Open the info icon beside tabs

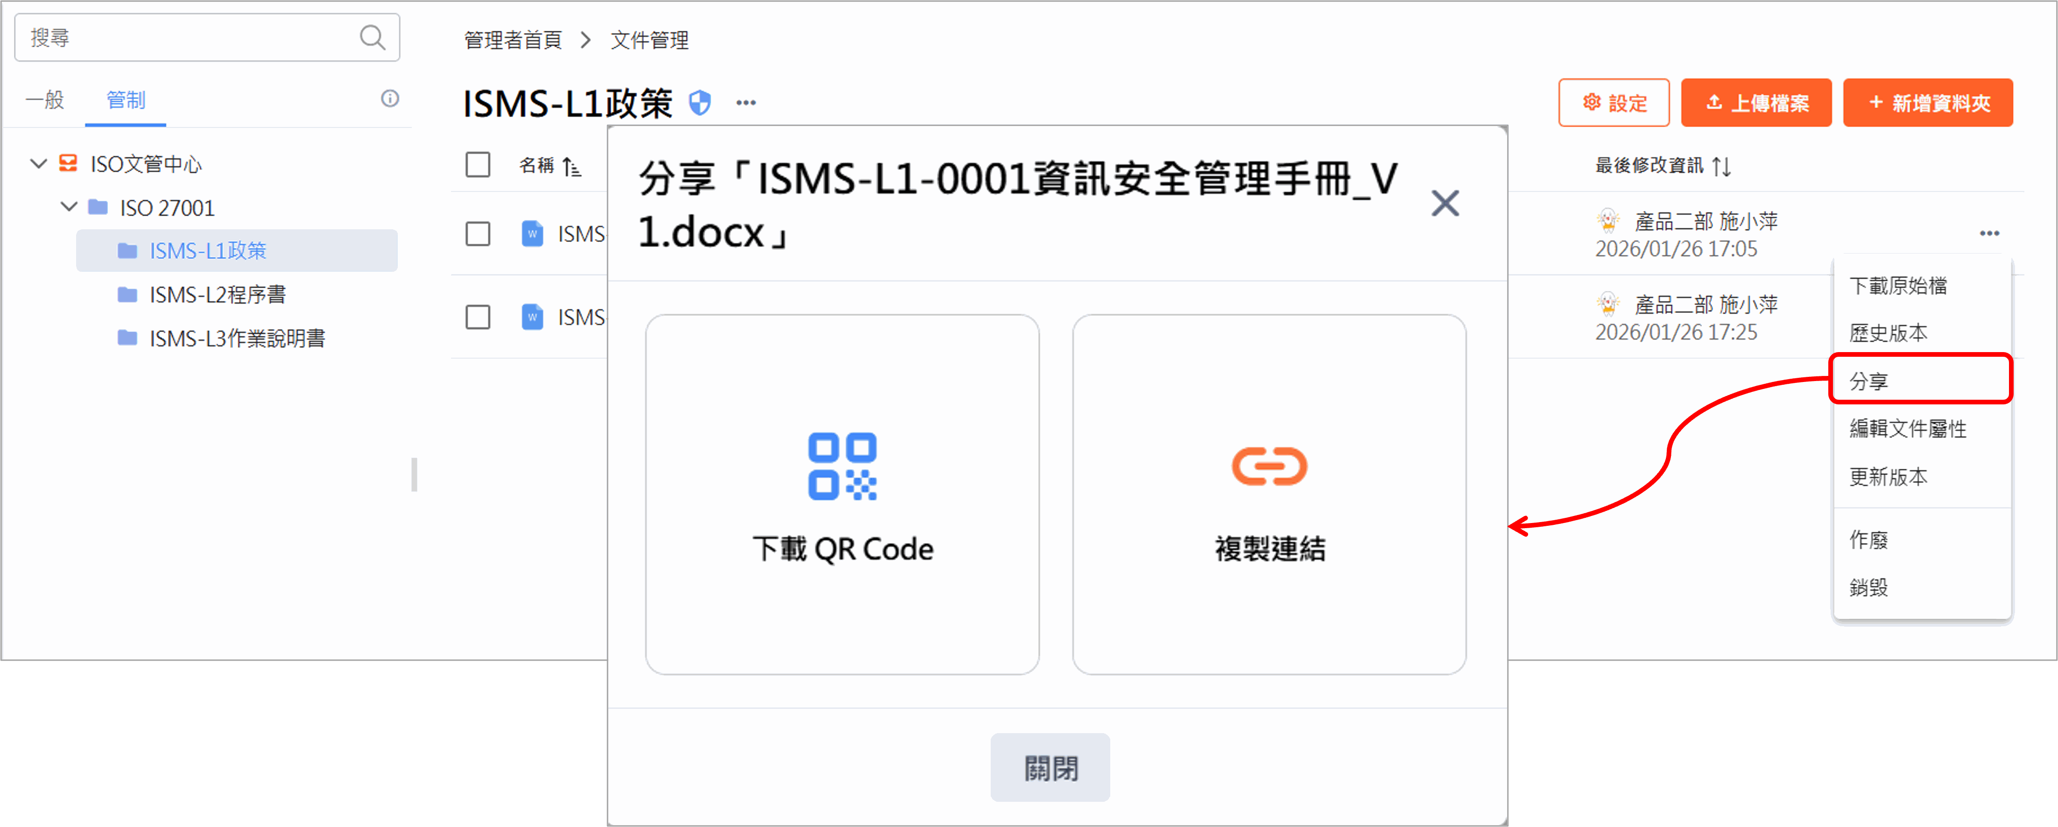(x=390, y=98)
